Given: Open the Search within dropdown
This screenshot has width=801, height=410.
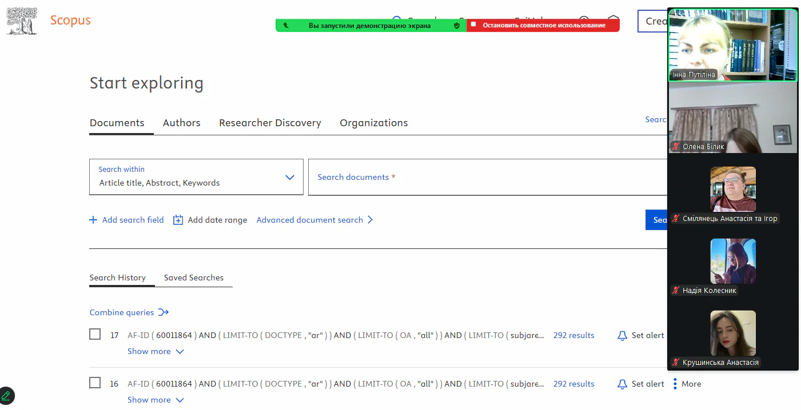Looking at the screenshot, I should click(x=196, y=177).
